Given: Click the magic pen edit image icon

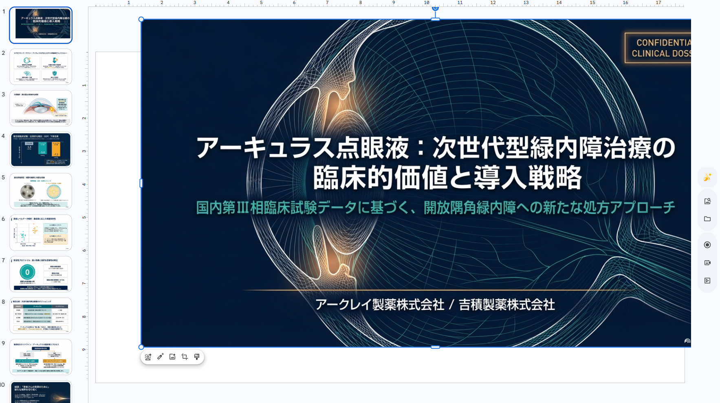Looking at the screenshot, I should coord(161,357).
